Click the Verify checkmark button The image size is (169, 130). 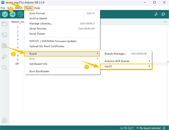point(5,14)
